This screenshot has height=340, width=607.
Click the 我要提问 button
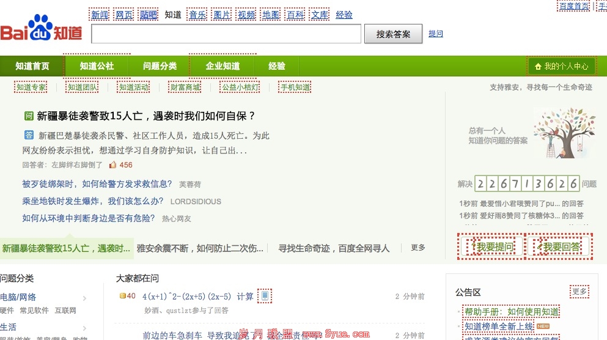pos(490,246)
